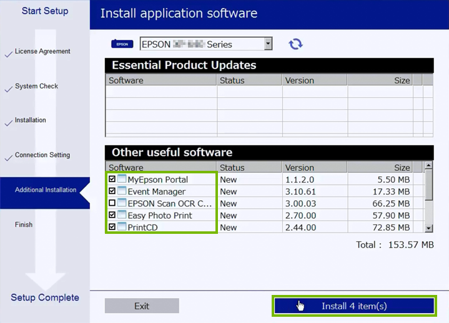Click Status column header in Essential Product Updates
Viewport: 449px width, 323px height.
coord(249,80)
